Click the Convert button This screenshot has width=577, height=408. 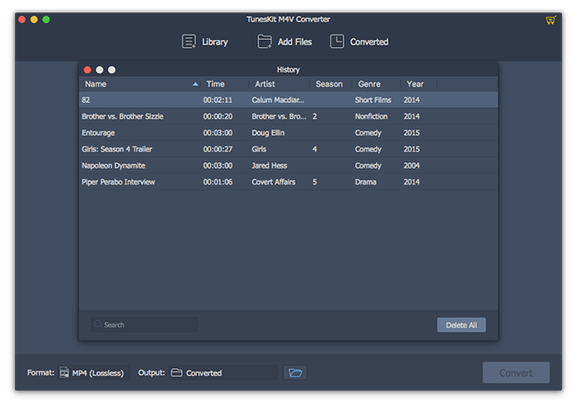pyautogui.click(x=516, y=373)
